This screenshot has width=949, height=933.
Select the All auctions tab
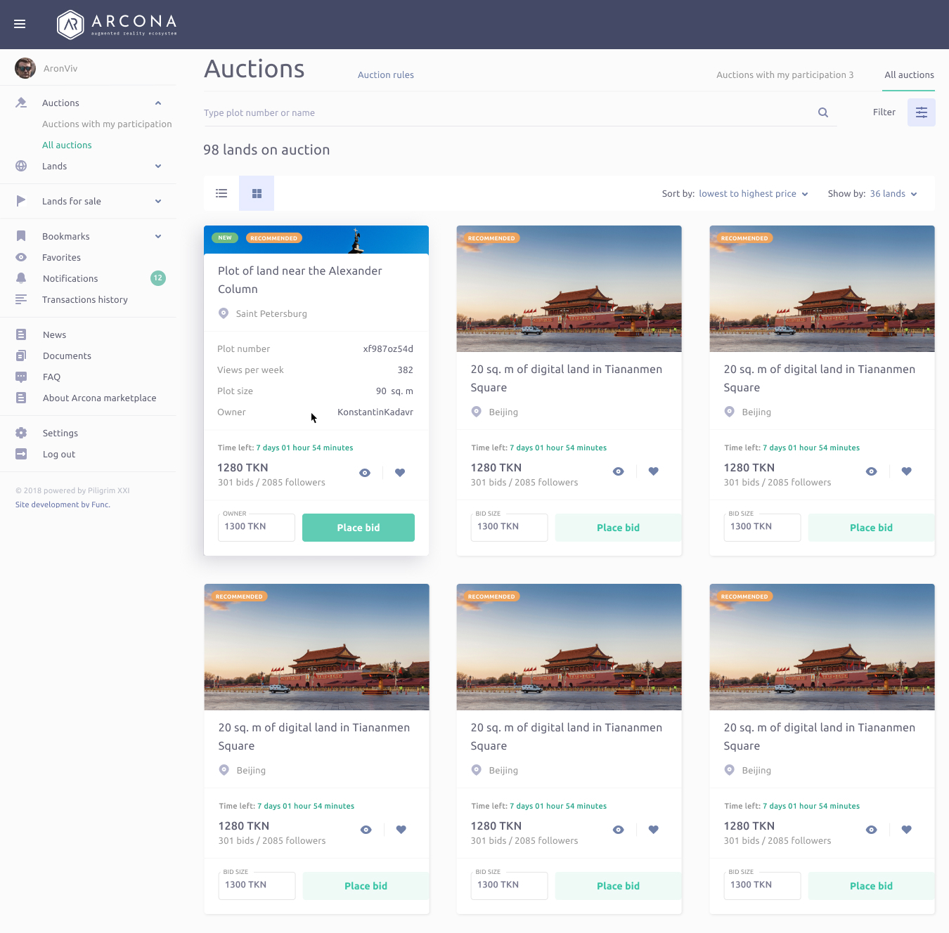[909, 75]
